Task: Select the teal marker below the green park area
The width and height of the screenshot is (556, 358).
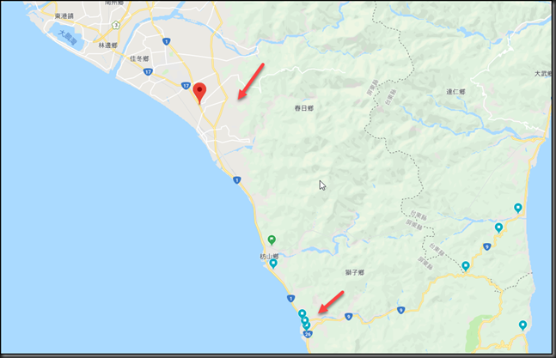Action: point(522,325)
